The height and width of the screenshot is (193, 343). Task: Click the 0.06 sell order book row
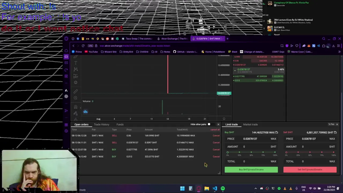click(258, 61)
